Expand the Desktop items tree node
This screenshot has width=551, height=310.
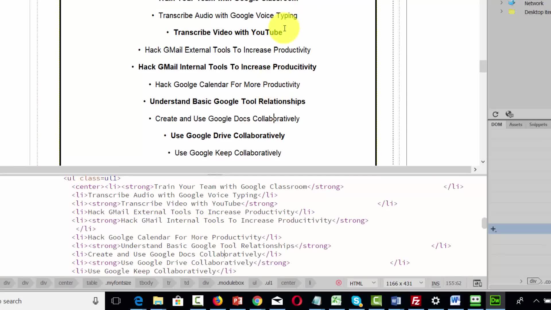[501, 11]
